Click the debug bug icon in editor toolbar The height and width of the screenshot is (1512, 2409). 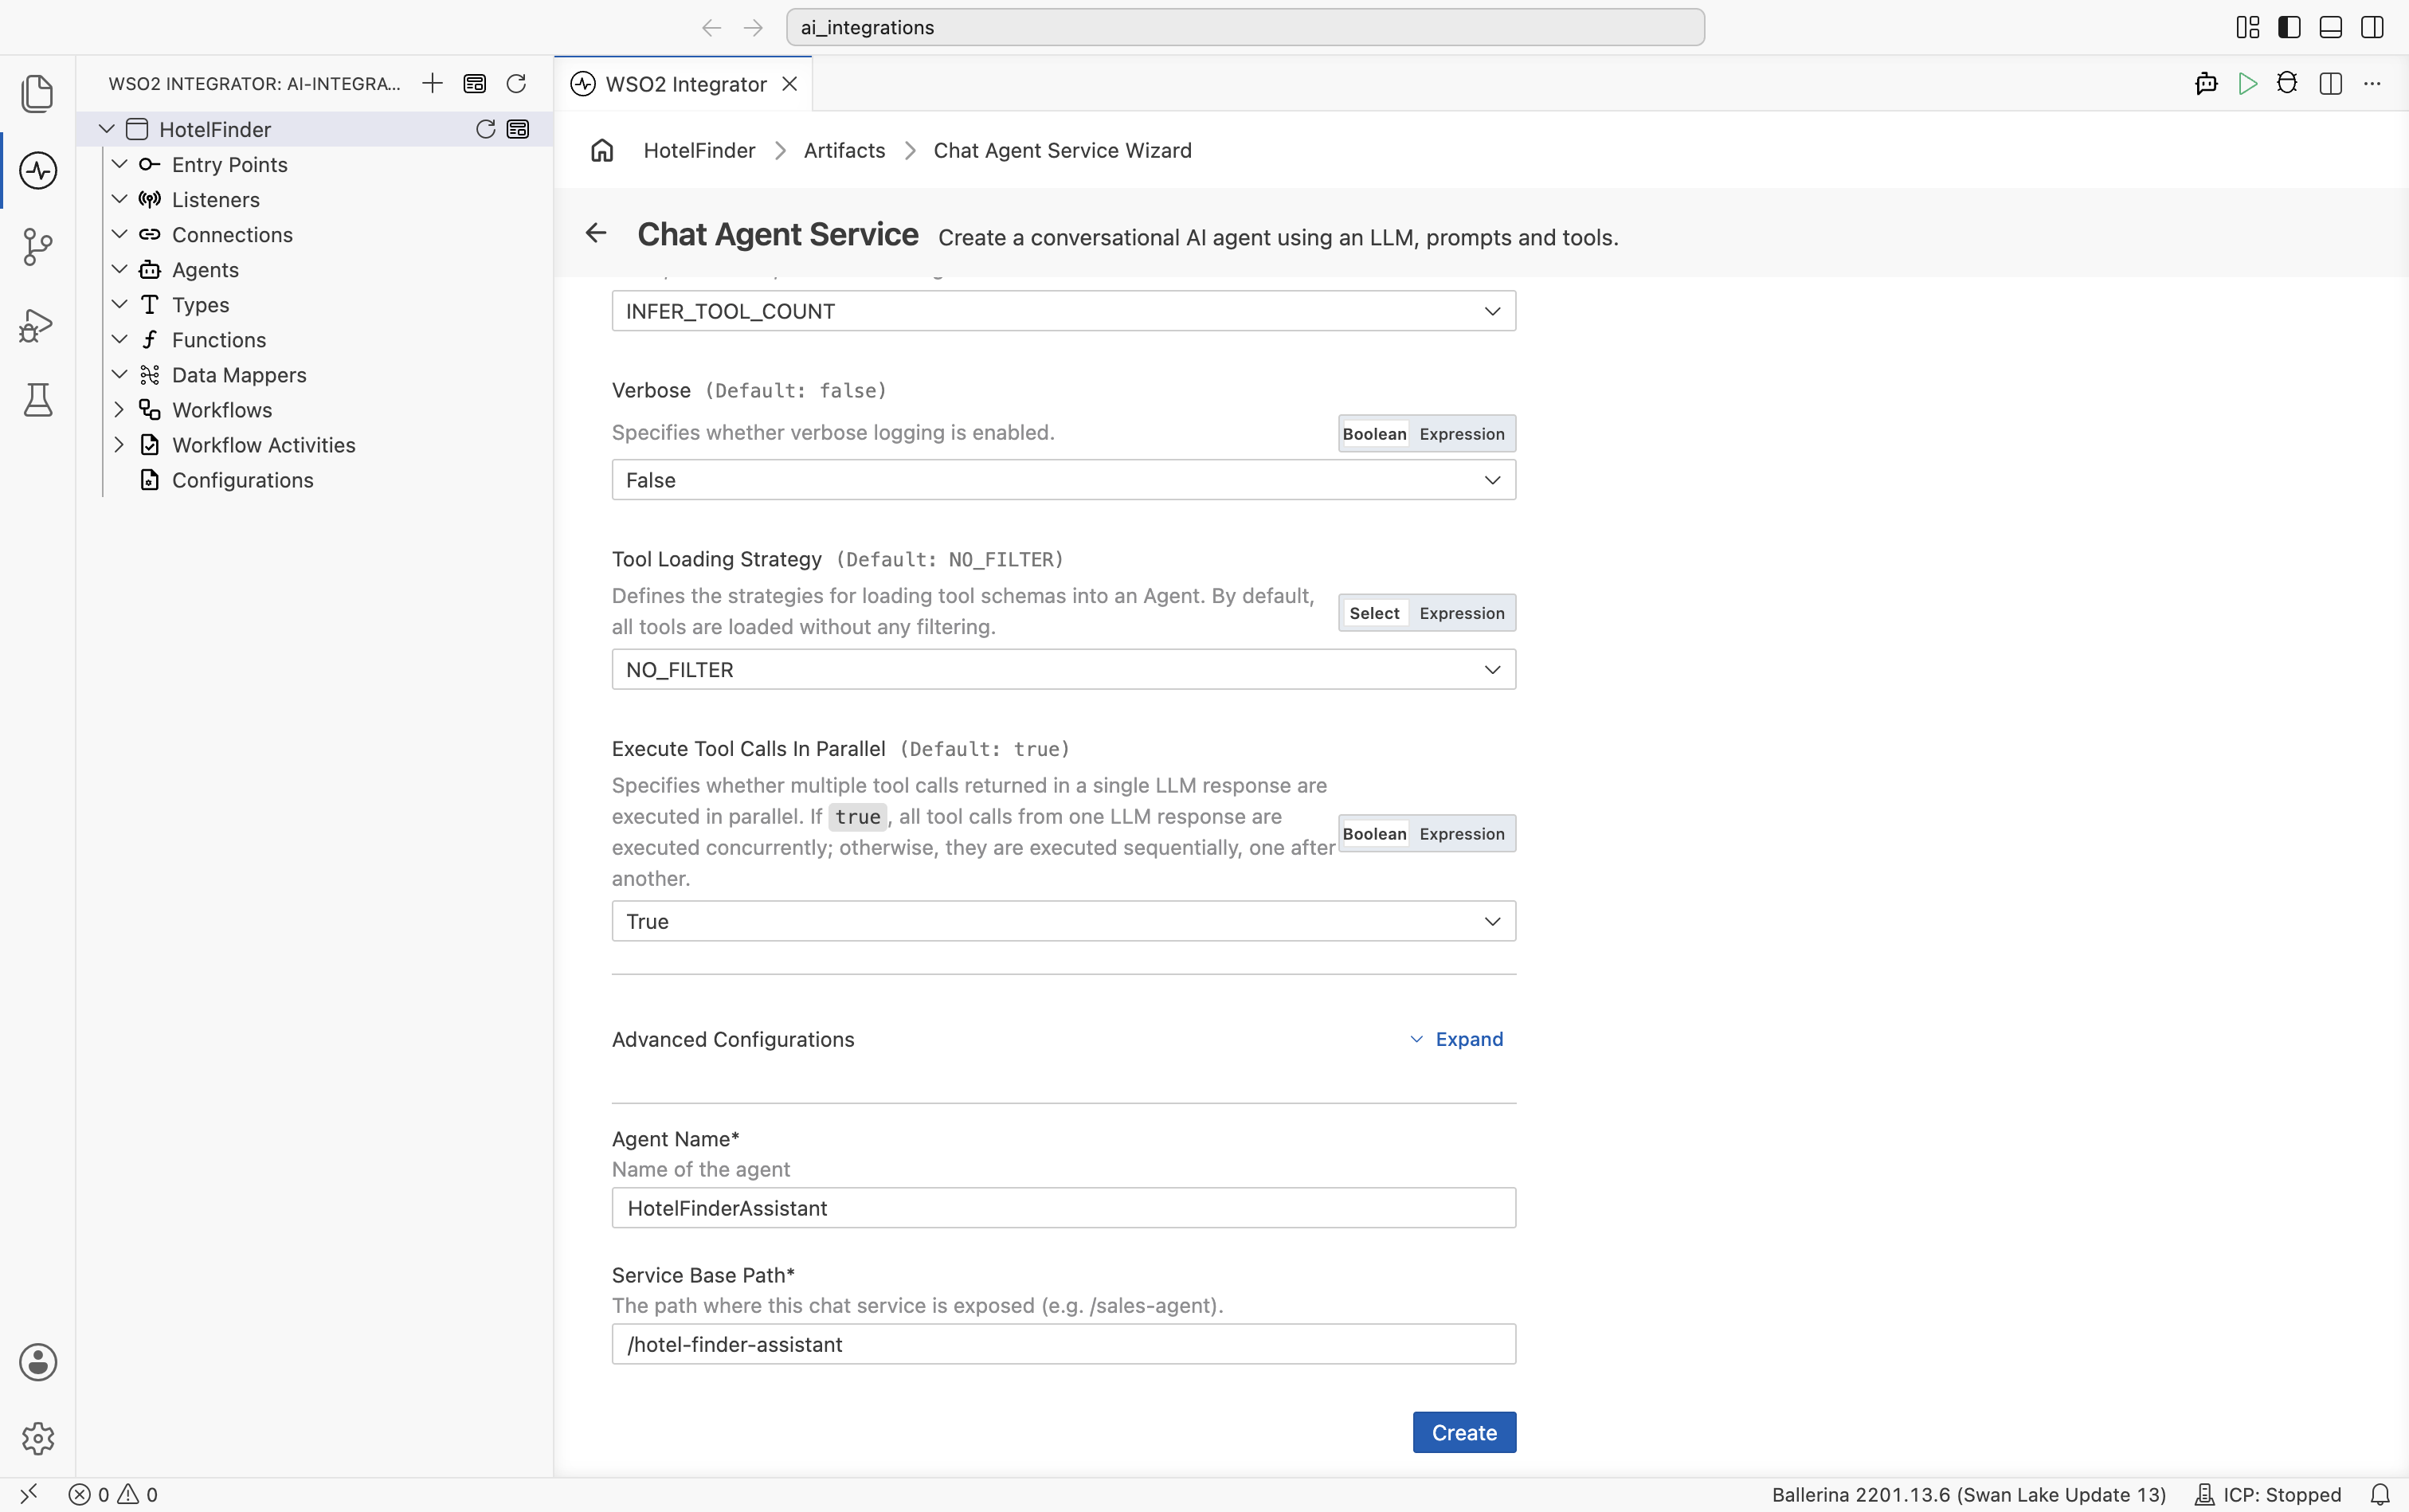click(2287, 83)
